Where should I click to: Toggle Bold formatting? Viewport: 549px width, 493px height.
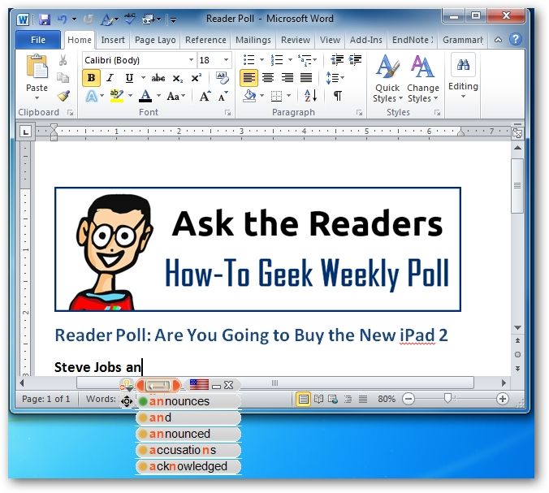[92, 78]
